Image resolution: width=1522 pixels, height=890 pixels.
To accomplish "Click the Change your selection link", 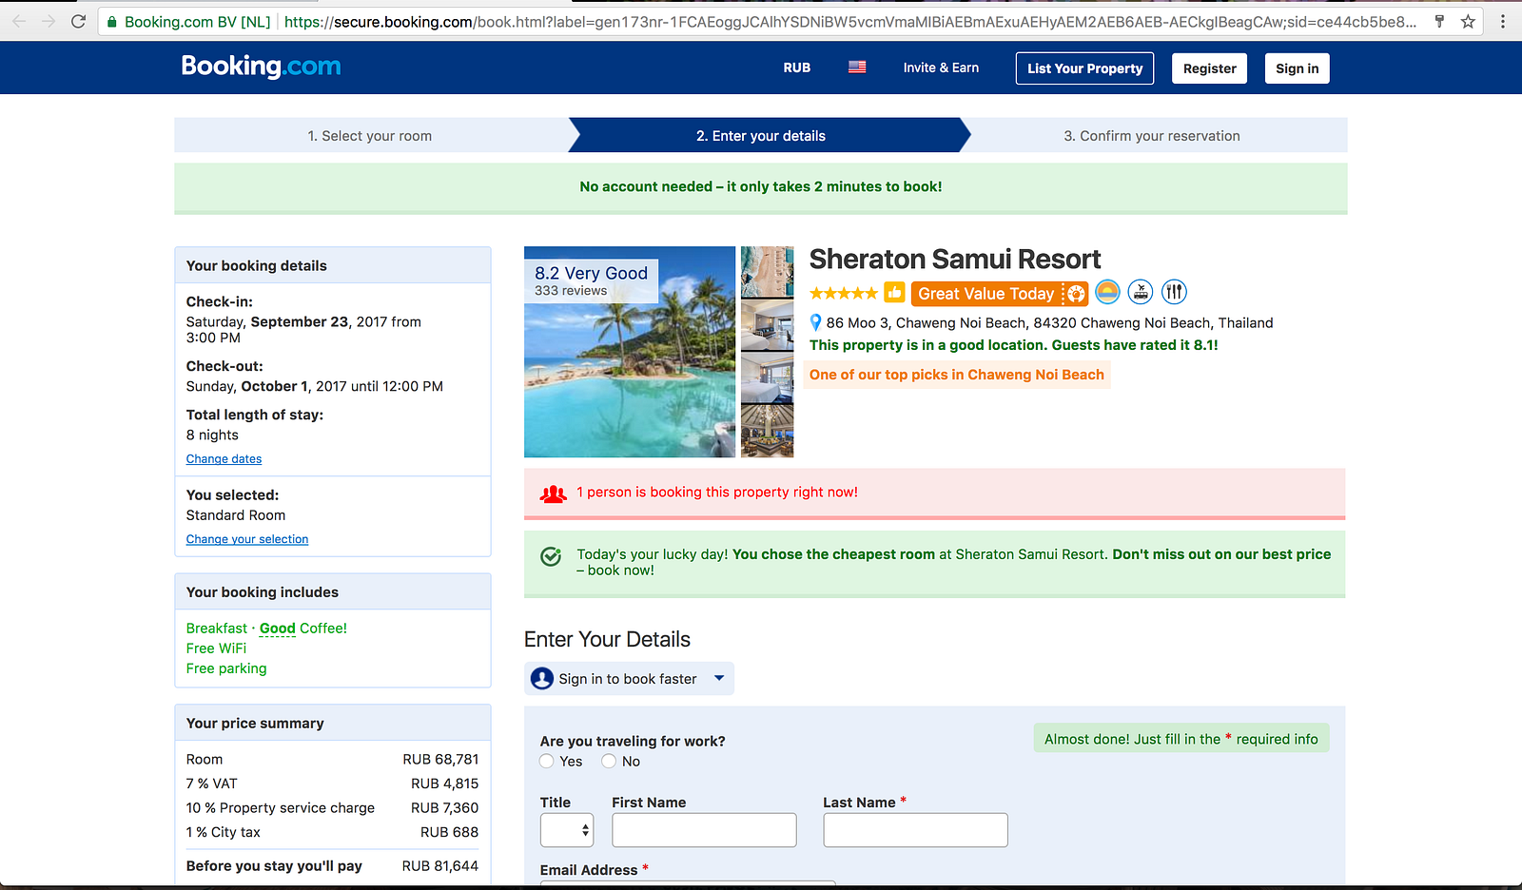I will 247,539.
